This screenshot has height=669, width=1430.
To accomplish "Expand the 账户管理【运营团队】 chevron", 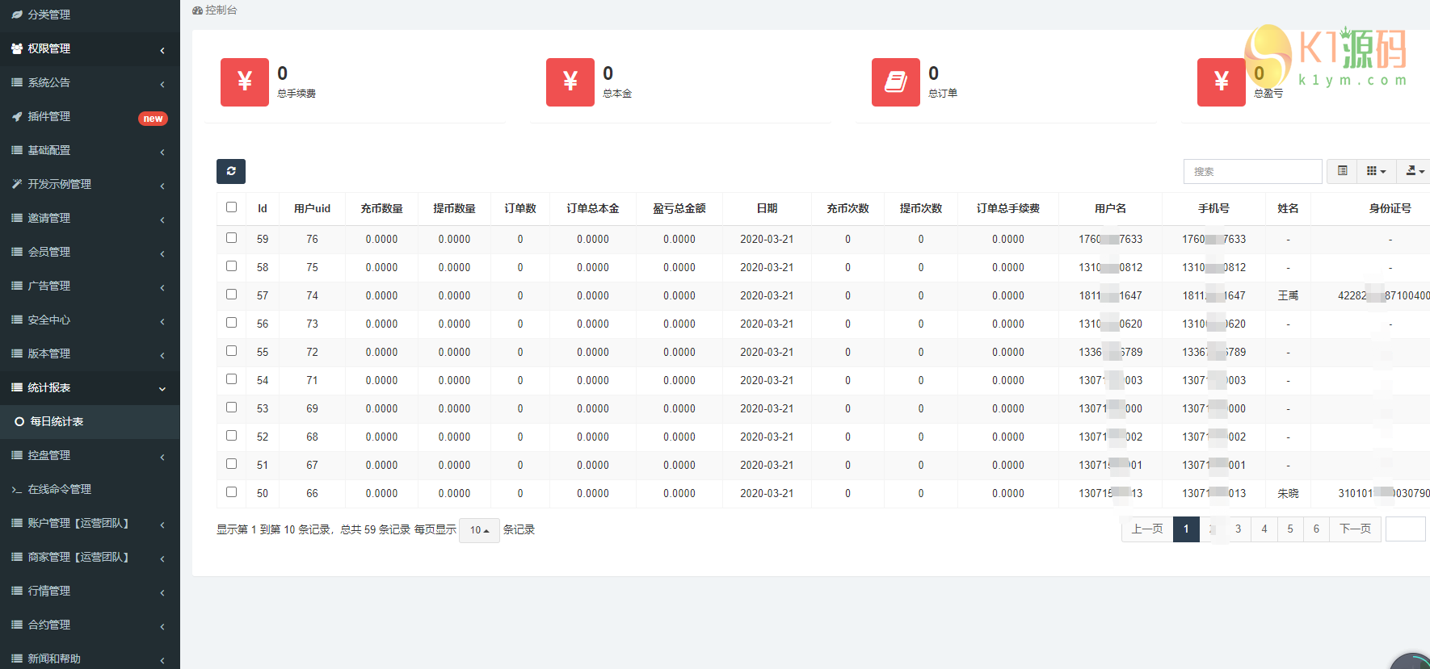I will (x=162, y=525).
